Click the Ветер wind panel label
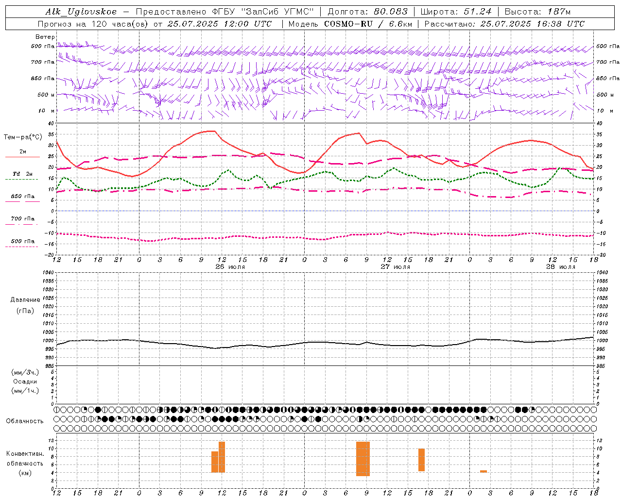 45,37
